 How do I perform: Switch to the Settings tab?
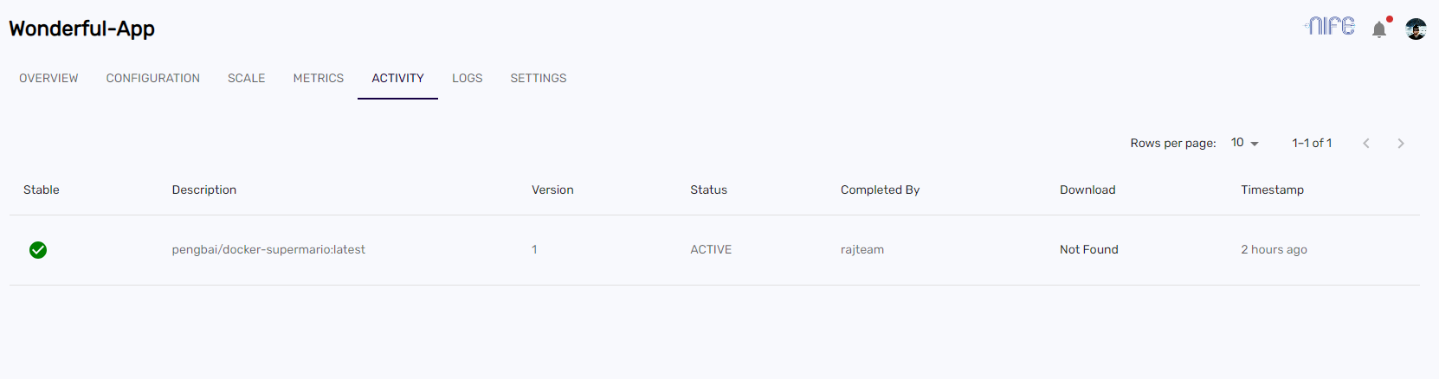coord(539,78)
